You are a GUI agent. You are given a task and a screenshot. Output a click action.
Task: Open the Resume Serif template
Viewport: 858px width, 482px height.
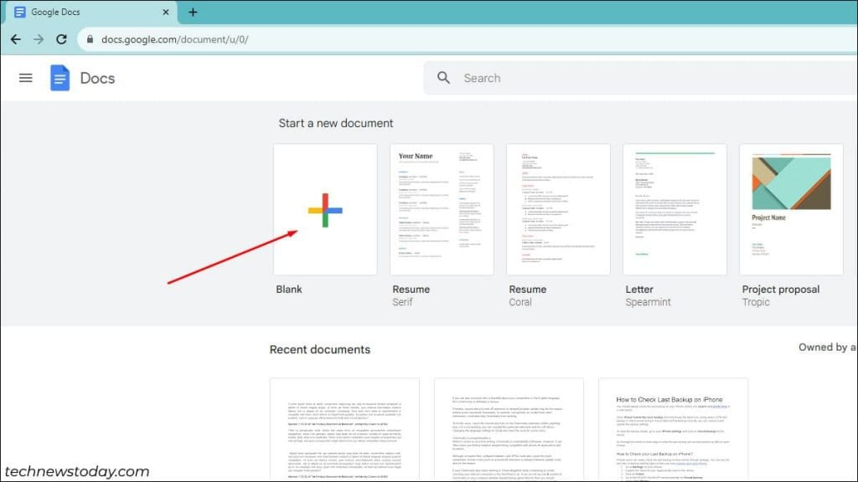point(442,210)
